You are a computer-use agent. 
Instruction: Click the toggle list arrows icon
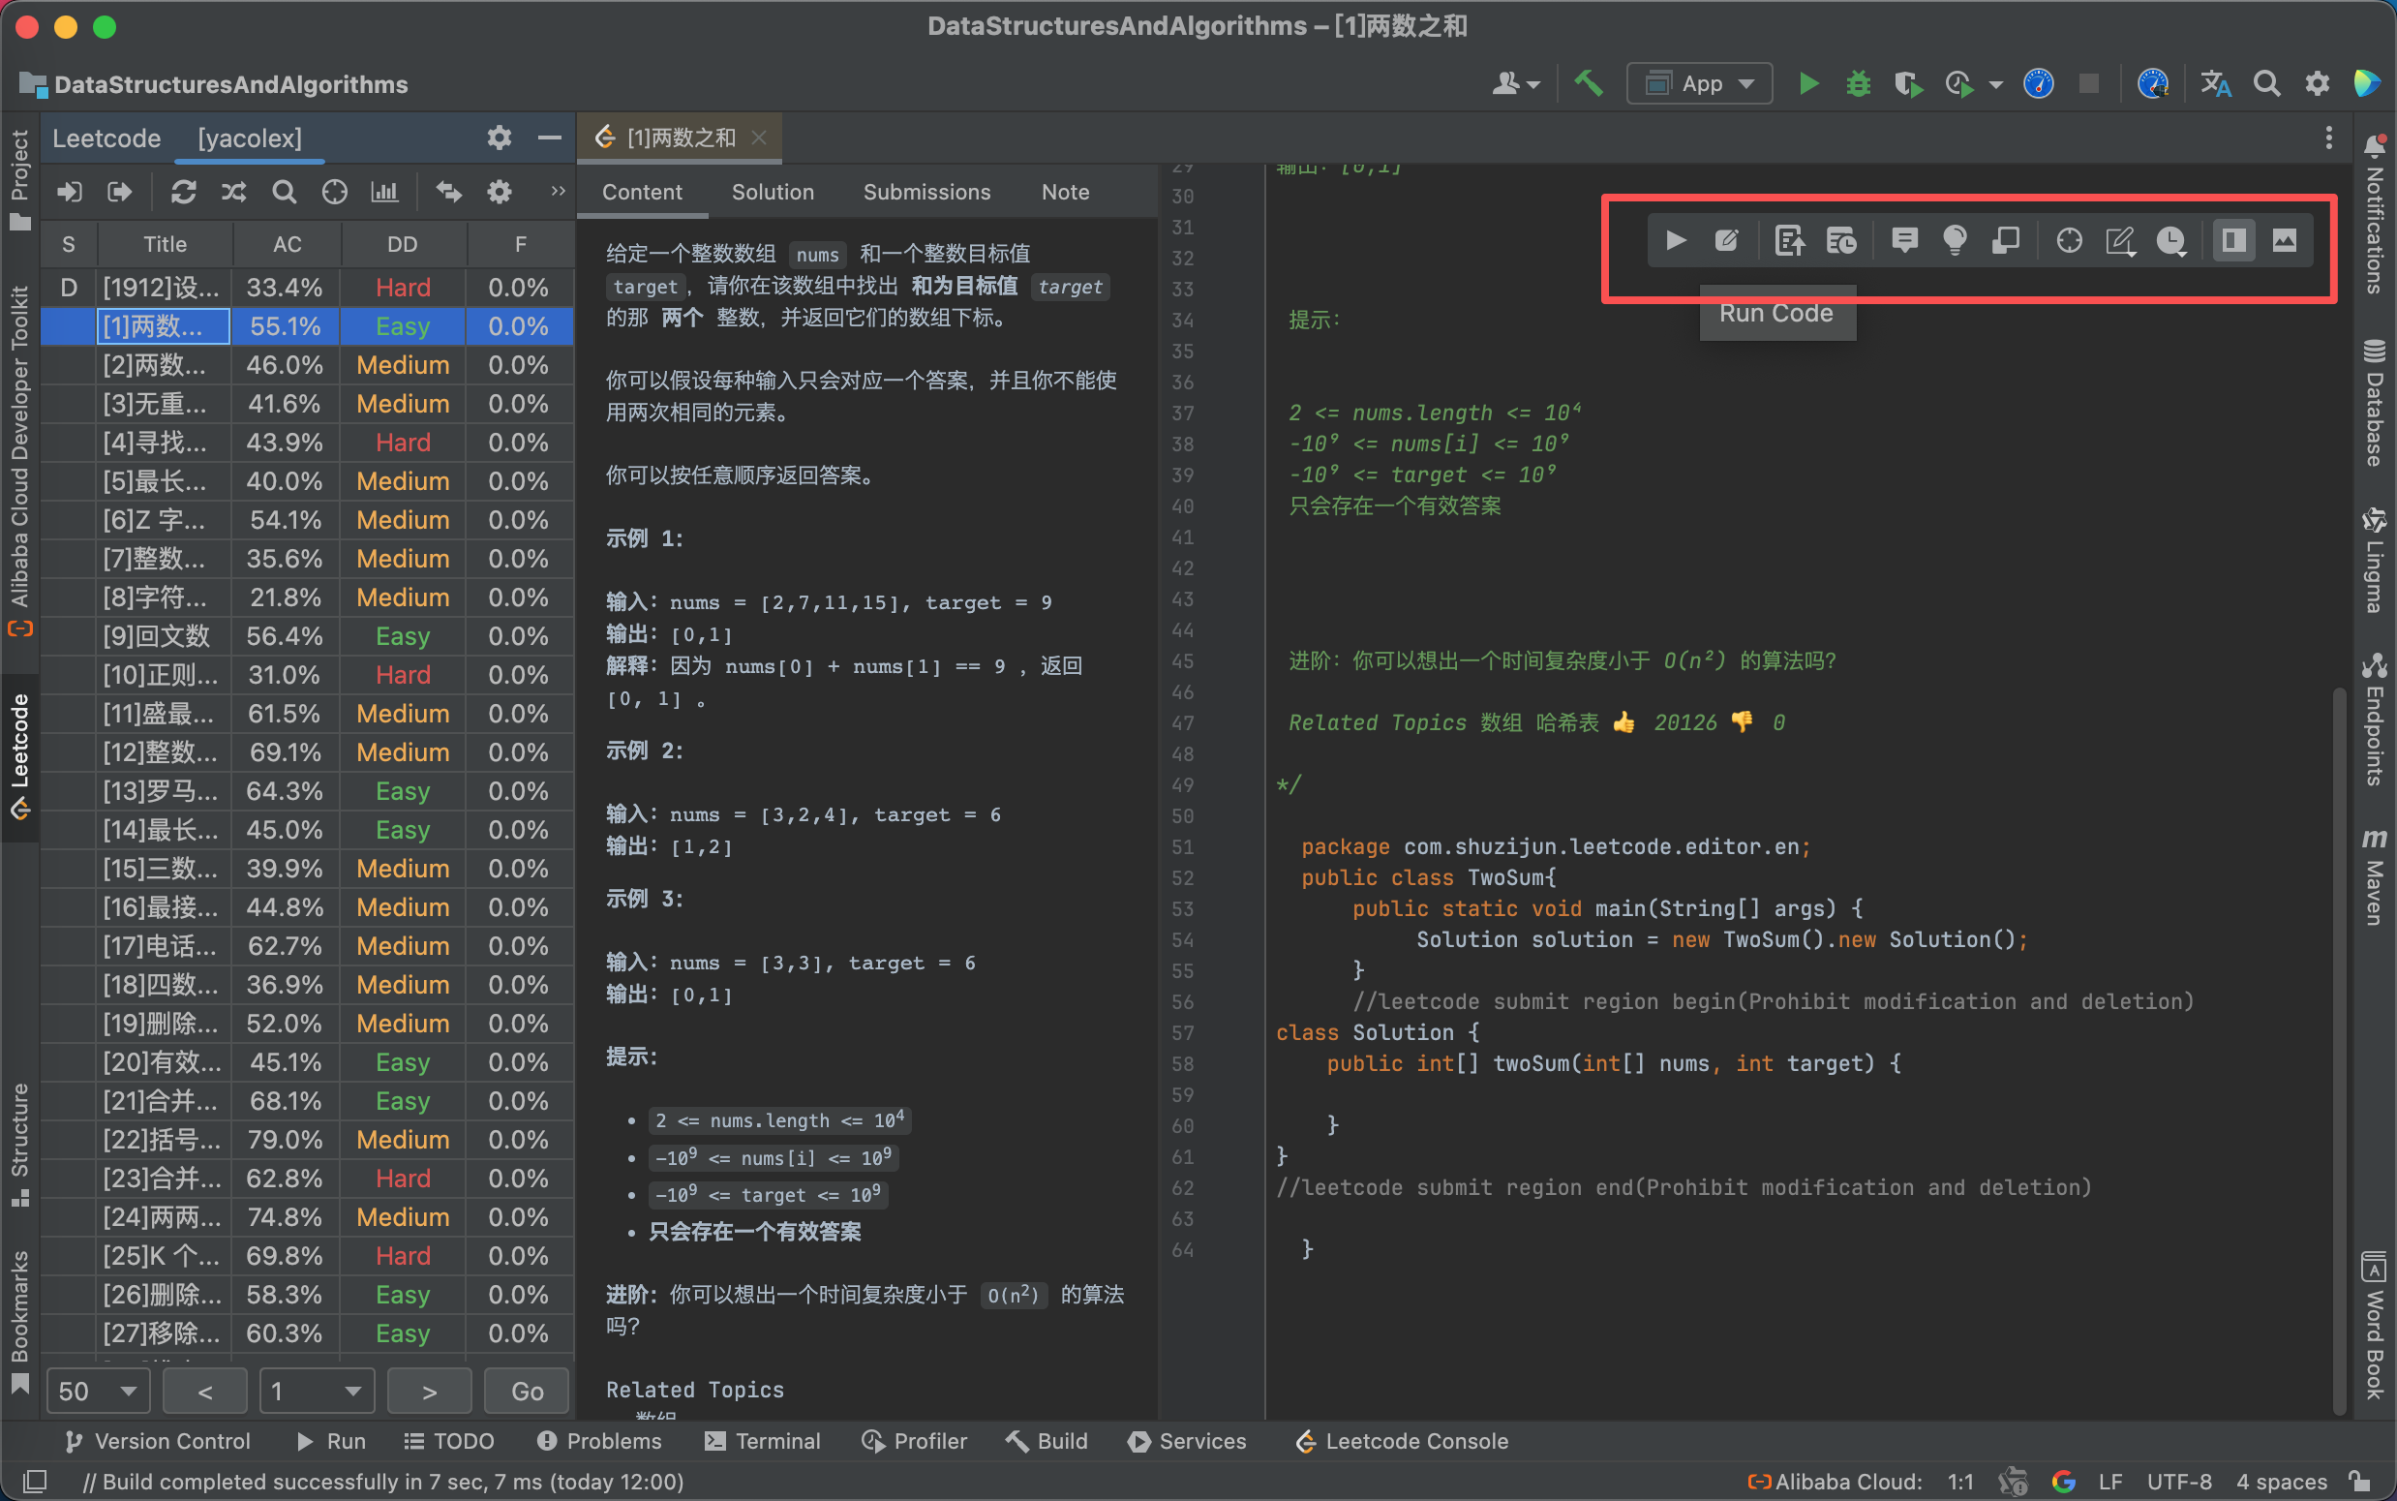point(449,192)
